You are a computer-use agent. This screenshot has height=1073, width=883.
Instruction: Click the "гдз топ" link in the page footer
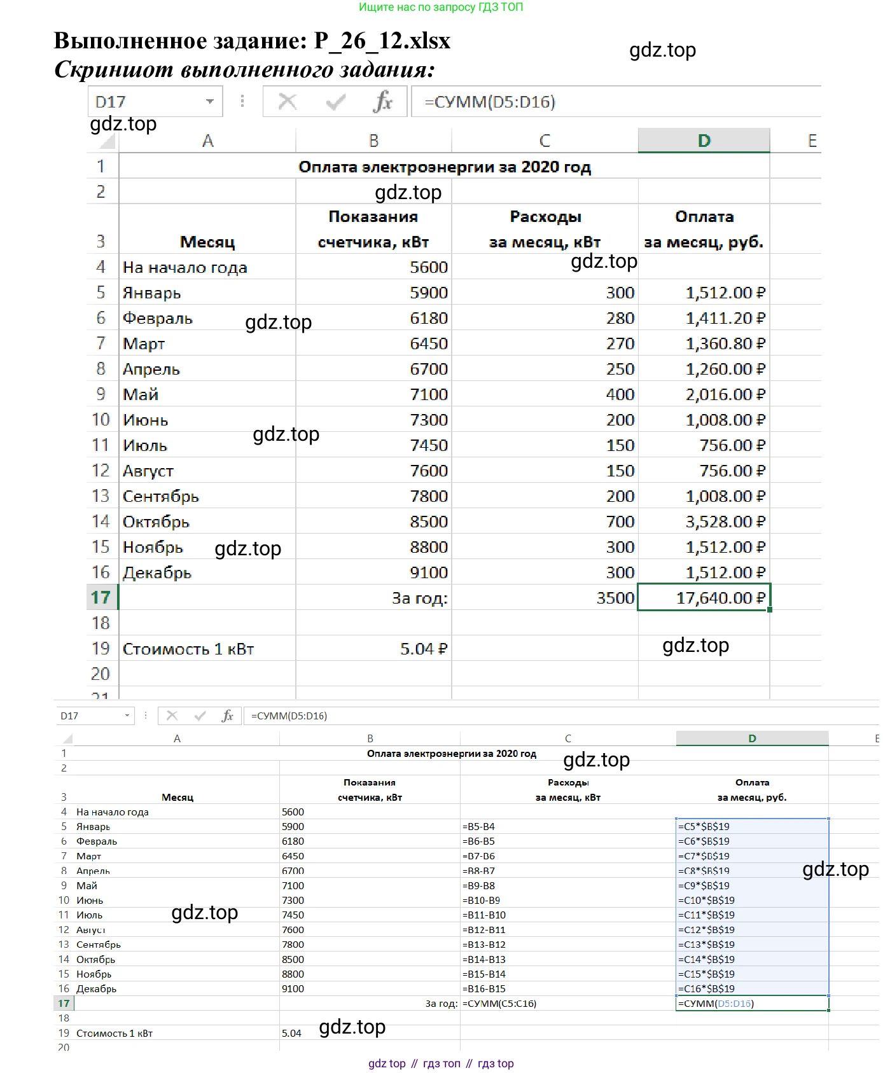pyautogui.click(x=441, y=1063)
